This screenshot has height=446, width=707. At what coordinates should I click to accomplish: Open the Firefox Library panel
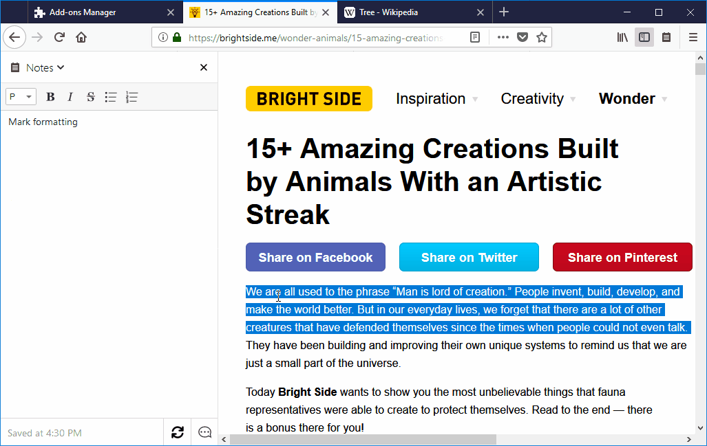(622, 37)
